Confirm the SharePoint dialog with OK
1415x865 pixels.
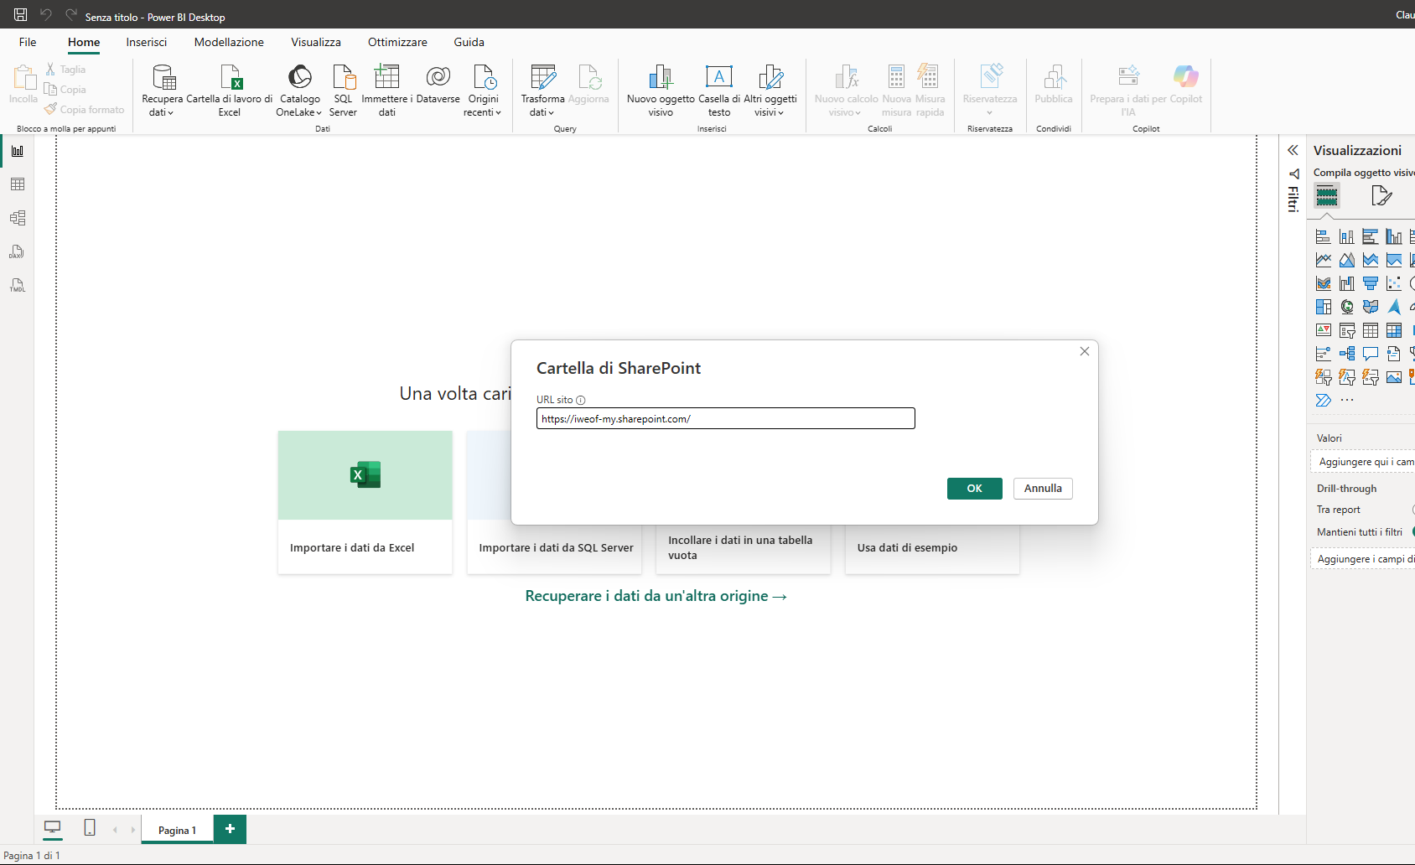tap(975, 489)
